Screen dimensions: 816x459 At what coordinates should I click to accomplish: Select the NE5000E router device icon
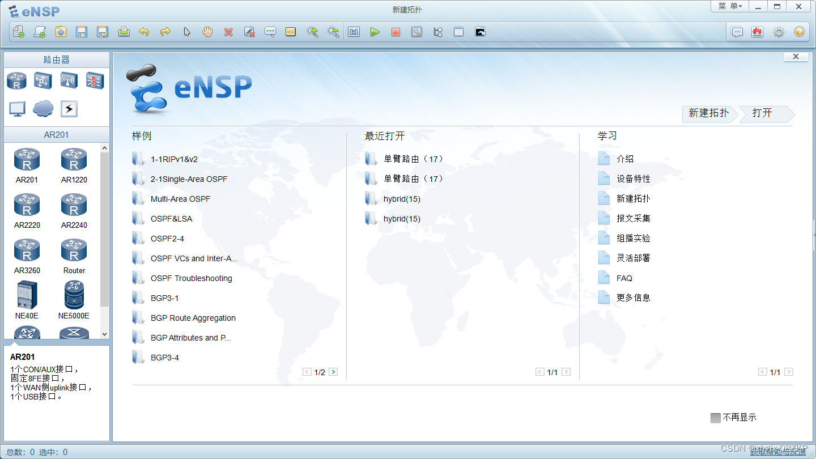pos(74,295)
